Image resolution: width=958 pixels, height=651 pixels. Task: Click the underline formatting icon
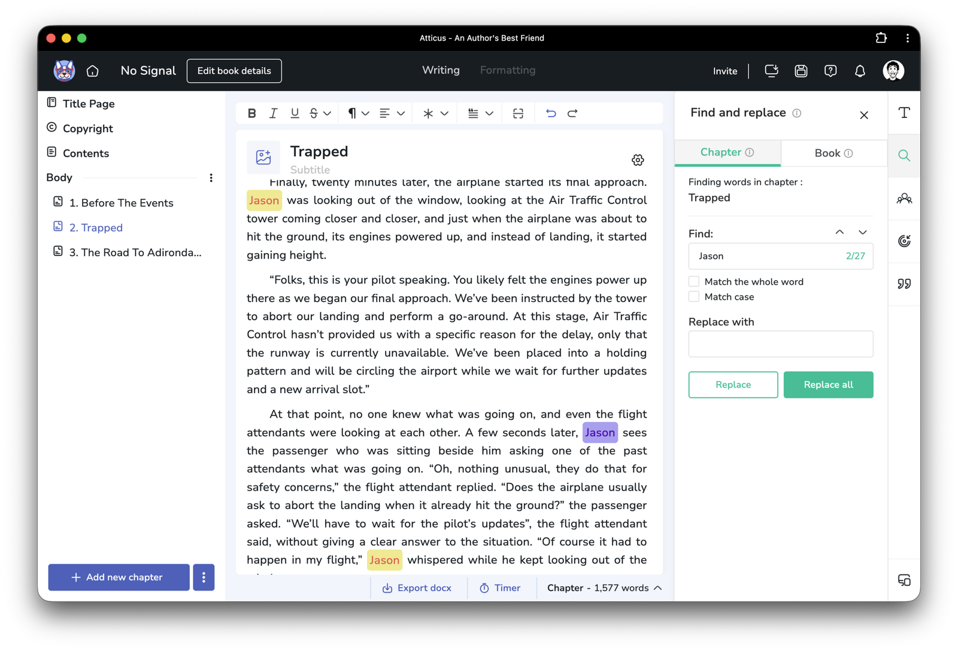(x=295, y=113)
